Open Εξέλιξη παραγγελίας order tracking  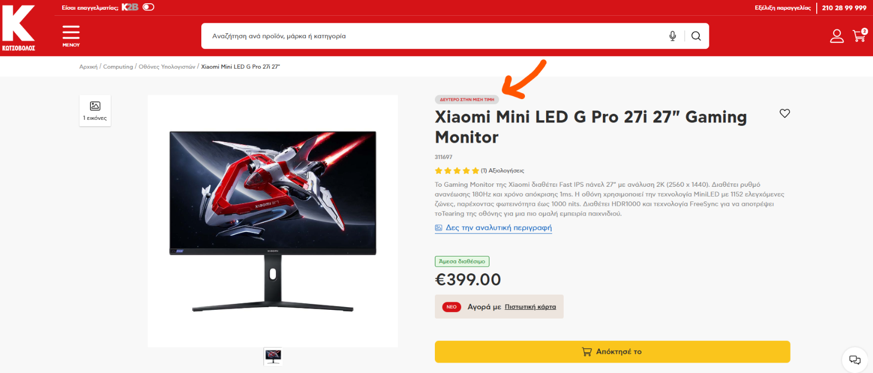pyautogui.click(x=782, y=8)
